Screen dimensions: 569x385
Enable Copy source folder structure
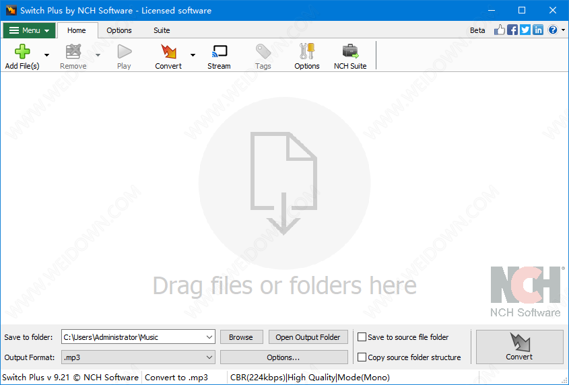(362, 357)
